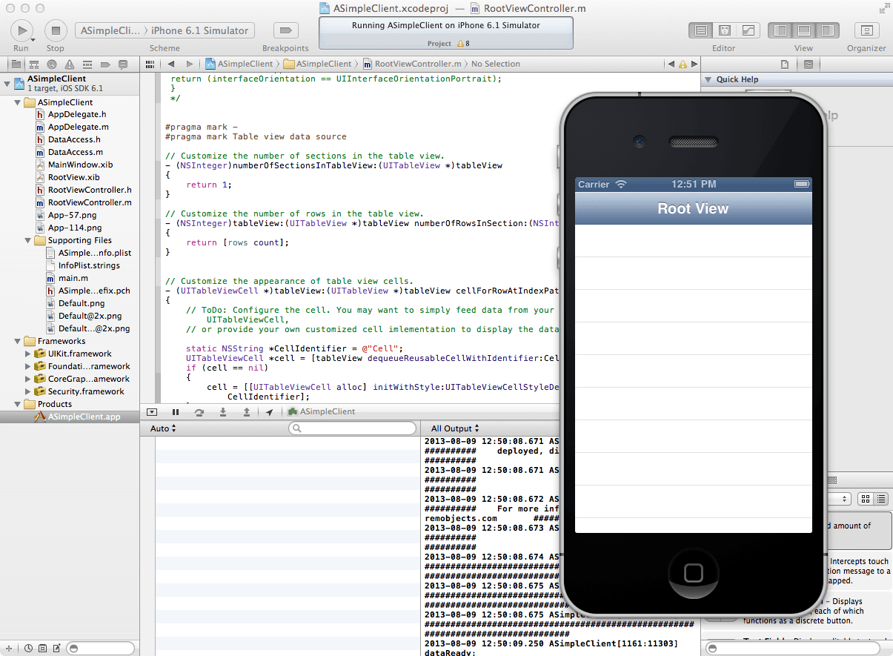Screen dimensions: 893x656
Task: Collapse the Quick Help section
Action: [x=708, y=79]
